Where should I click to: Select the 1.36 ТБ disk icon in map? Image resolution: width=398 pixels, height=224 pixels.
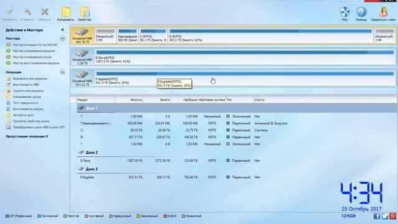tap(82, 57)
